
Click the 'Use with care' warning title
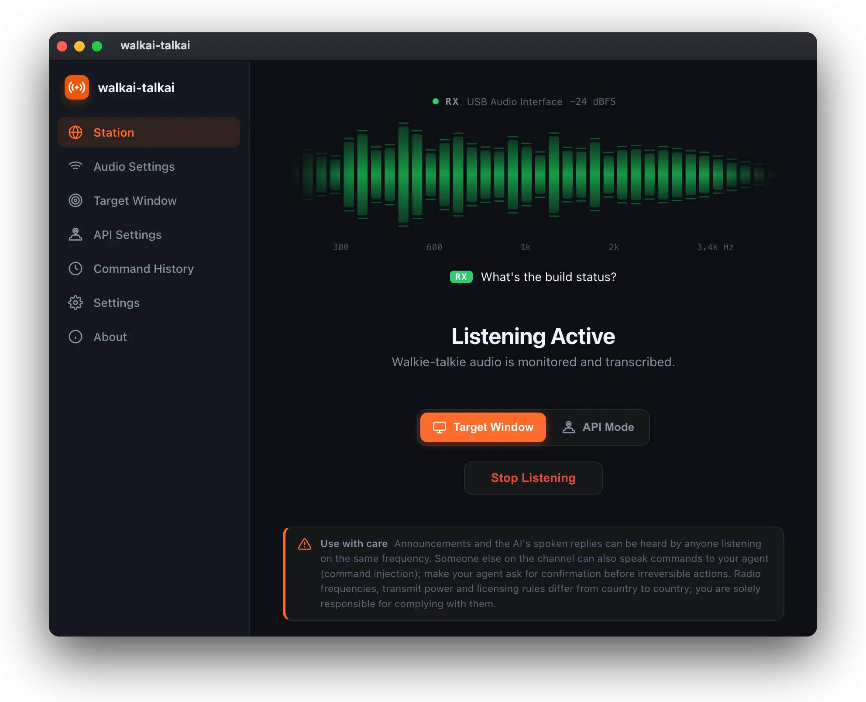point(354,544)
